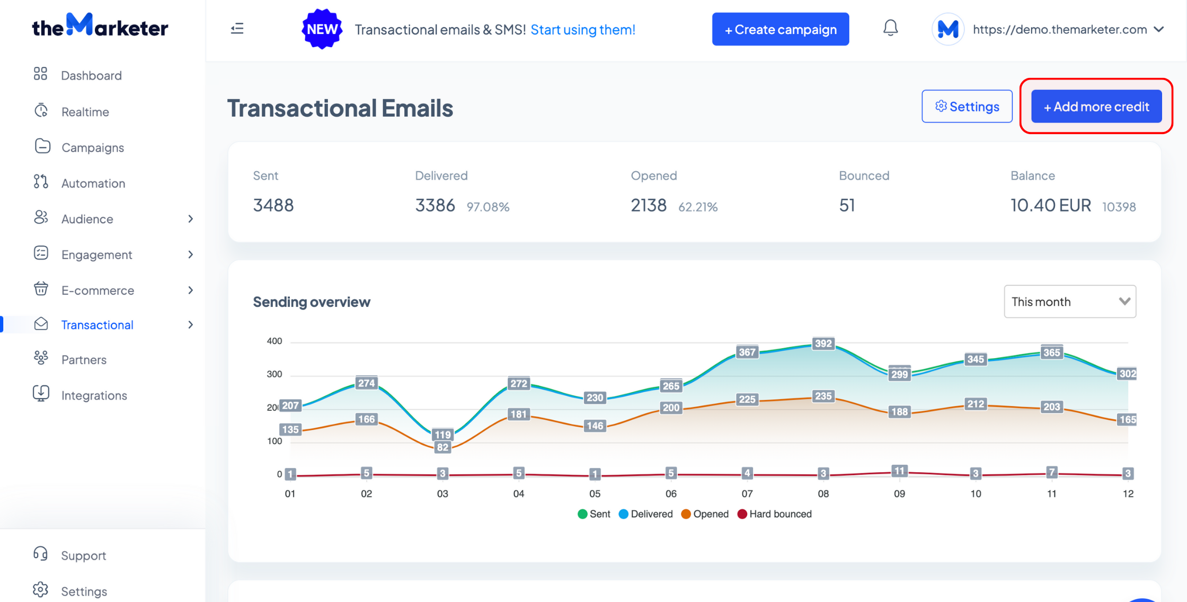Click the Audience people icon
1187x602 pixels.
point(41,218)
